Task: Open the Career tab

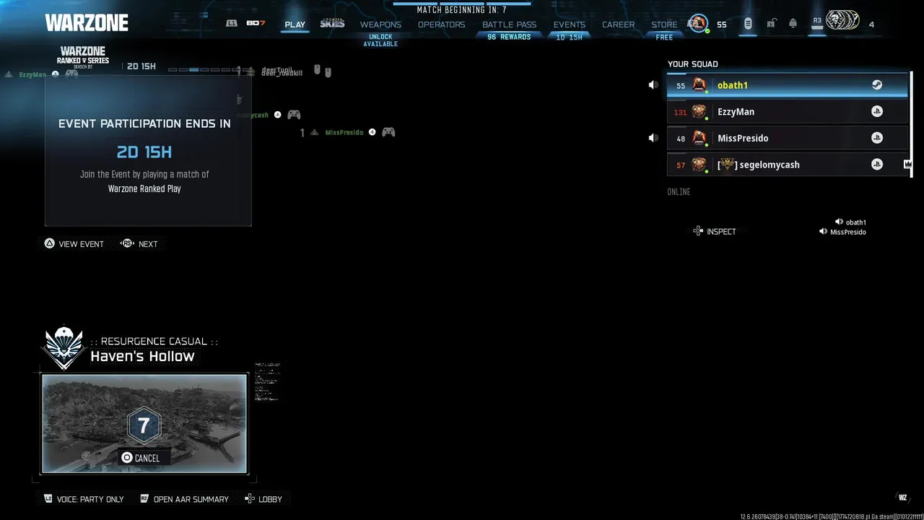Action: [619, 25]
